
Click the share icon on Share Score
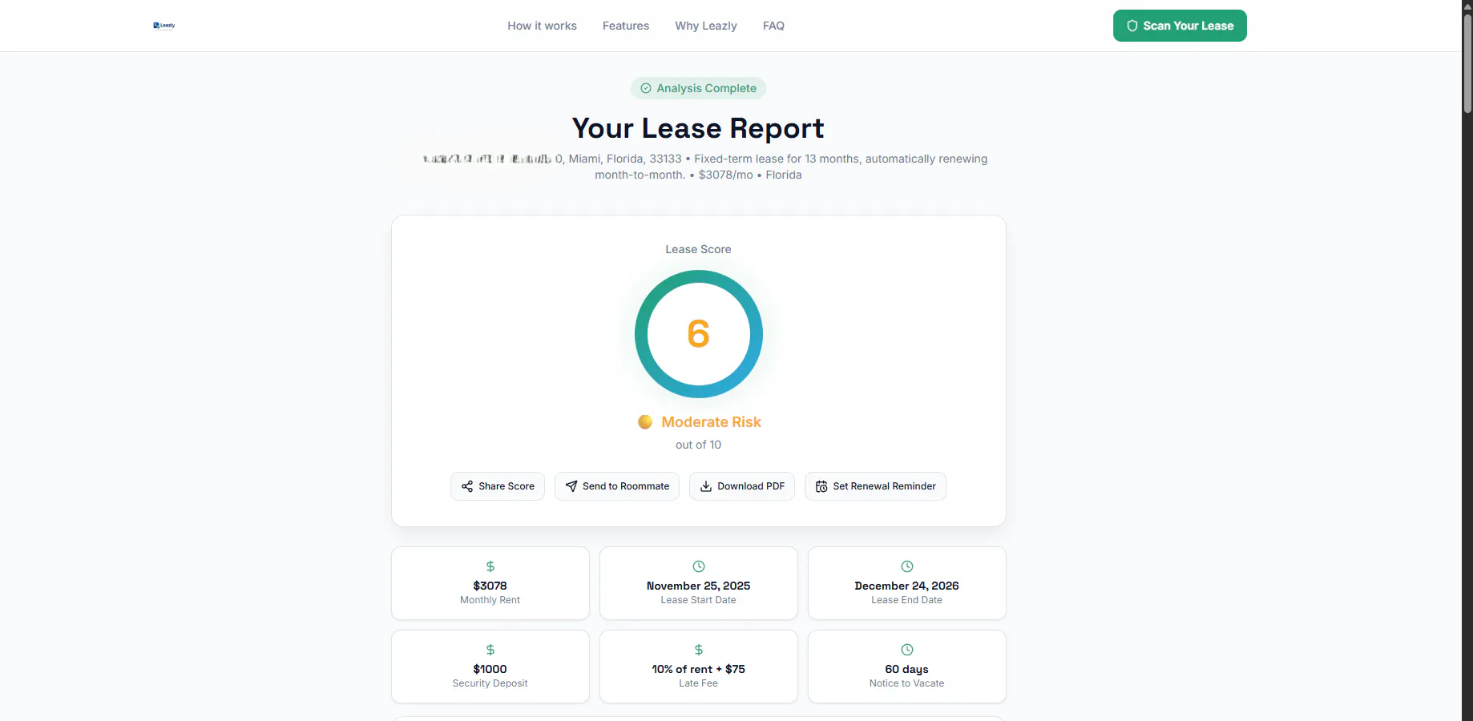pos(467,486)
